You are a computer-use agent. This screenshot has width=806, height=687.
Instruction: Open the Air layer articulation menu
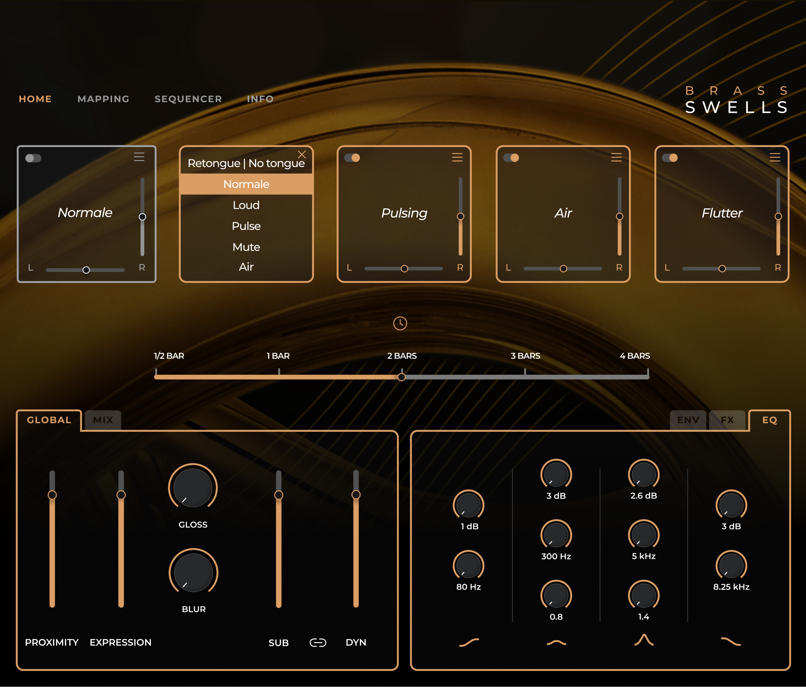[x=616, y=158]
